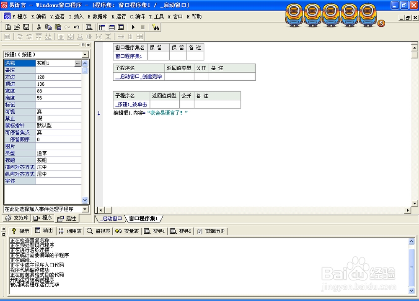The height and width of the screenshot is (301, 419).
Task: Click the make same height icon
Action: click(130, 36)
